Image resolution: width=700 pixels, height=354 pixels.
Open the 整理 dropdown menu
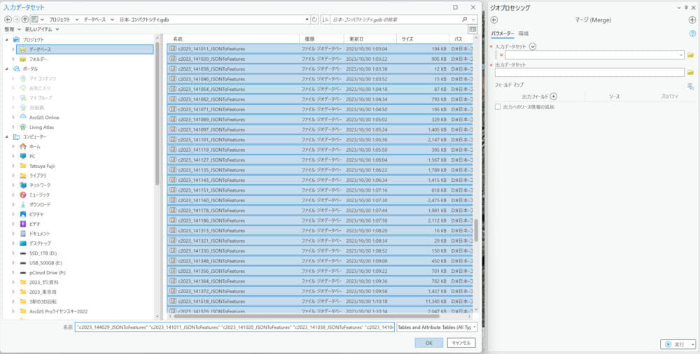(13, 29)
